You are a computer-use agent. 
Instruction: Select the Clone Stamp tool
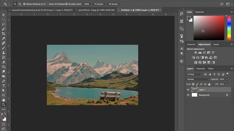tap(3, 52)
